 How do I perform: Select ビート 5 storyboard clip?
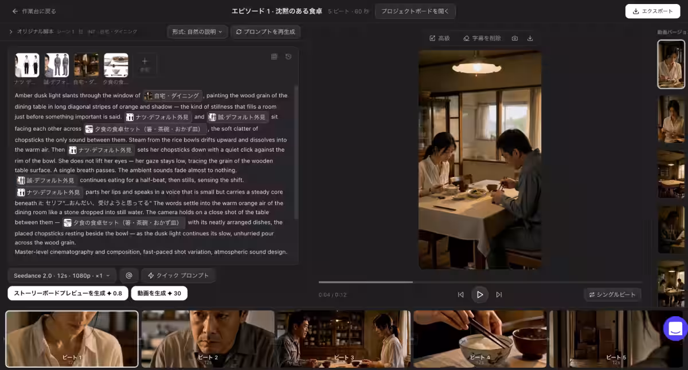[616, 339]
